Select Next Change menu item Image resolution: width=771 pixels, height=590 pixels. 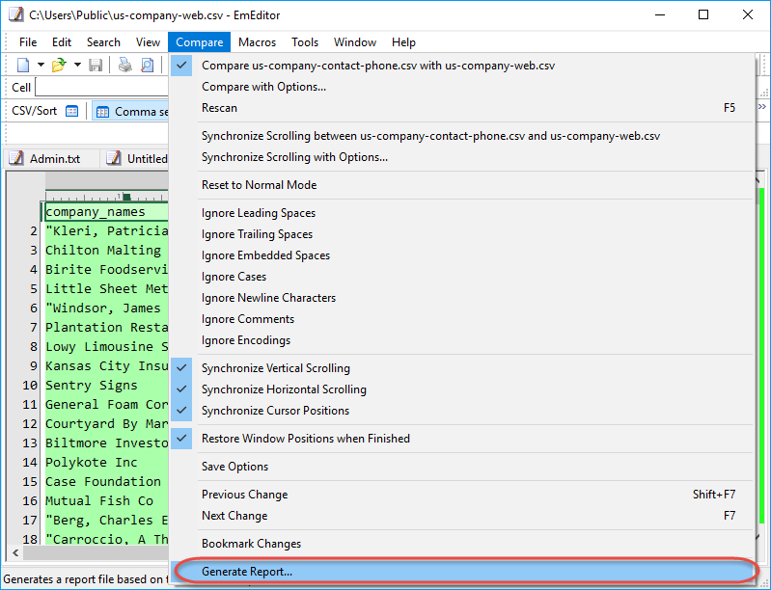click(x=461, y=516)
